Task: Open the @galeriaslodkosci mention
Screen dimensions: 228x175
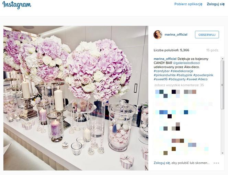Action: 186,63
